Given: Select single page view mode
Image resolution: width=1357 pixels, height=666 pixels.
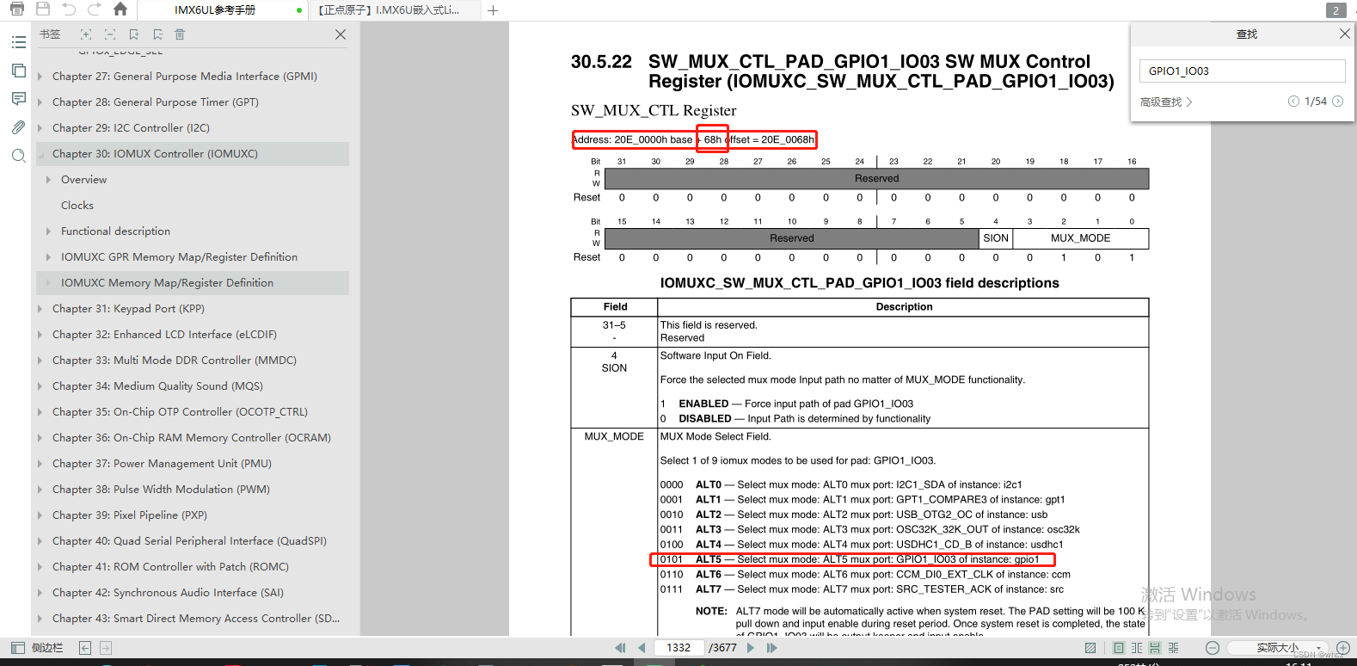Looking at the screenshot, I should [x=1119, y=648].
